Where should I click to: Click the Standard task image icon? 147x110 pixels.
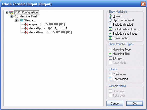point(21,20)
